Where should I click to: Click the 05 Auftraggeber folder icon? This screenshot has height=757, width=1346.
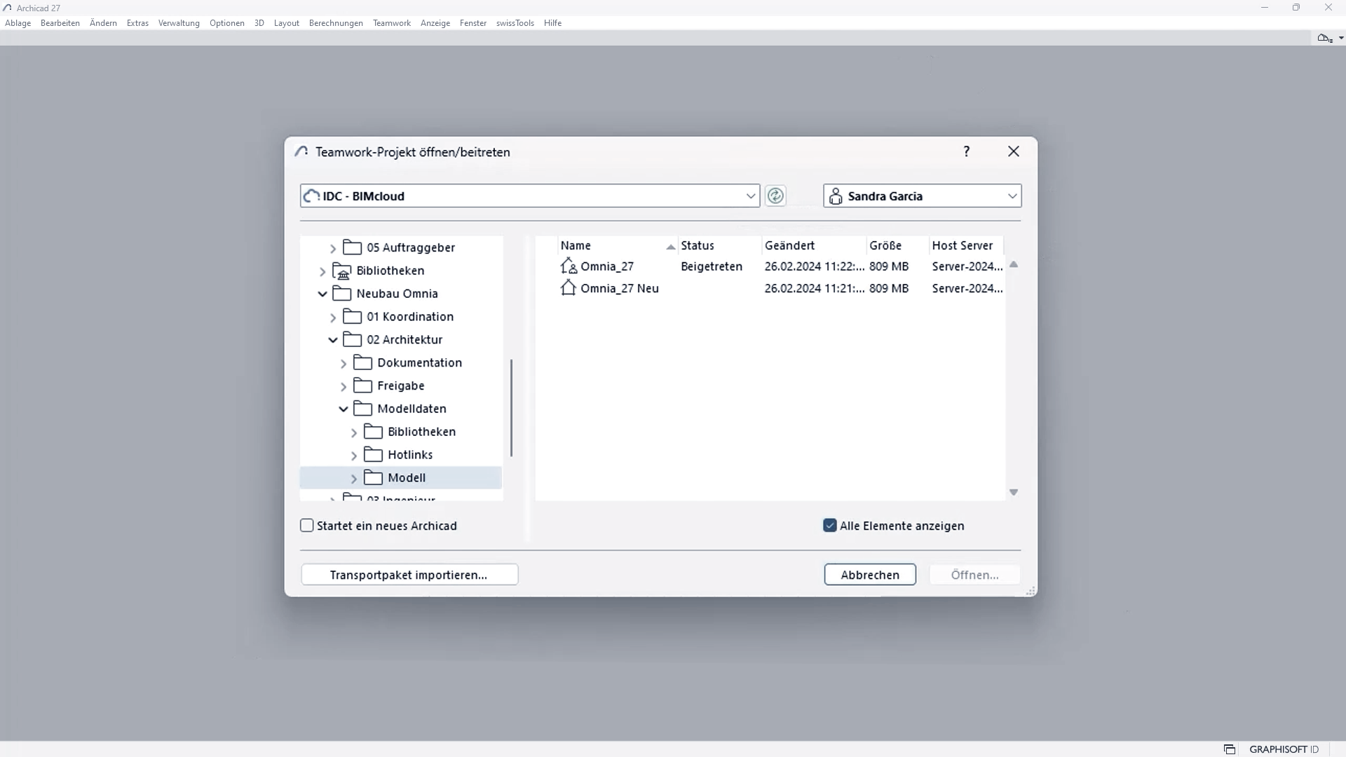[x=353, y=247]
